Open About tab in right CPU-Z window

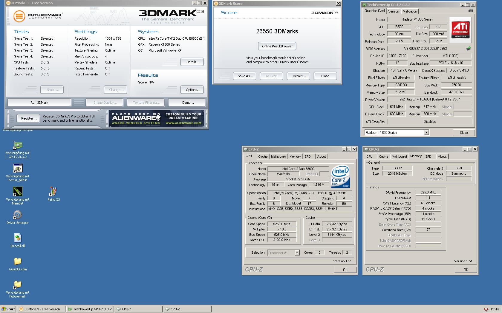442,156
